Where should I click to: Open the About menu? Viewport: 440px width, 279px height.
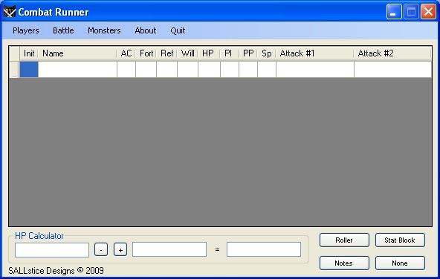tap(146, 30)
